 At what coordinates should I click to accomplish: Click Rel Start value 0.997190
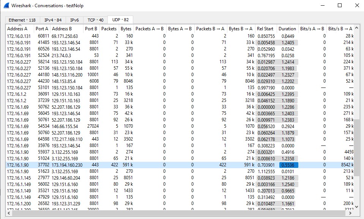pyautogui.click(x=266, y=88)
